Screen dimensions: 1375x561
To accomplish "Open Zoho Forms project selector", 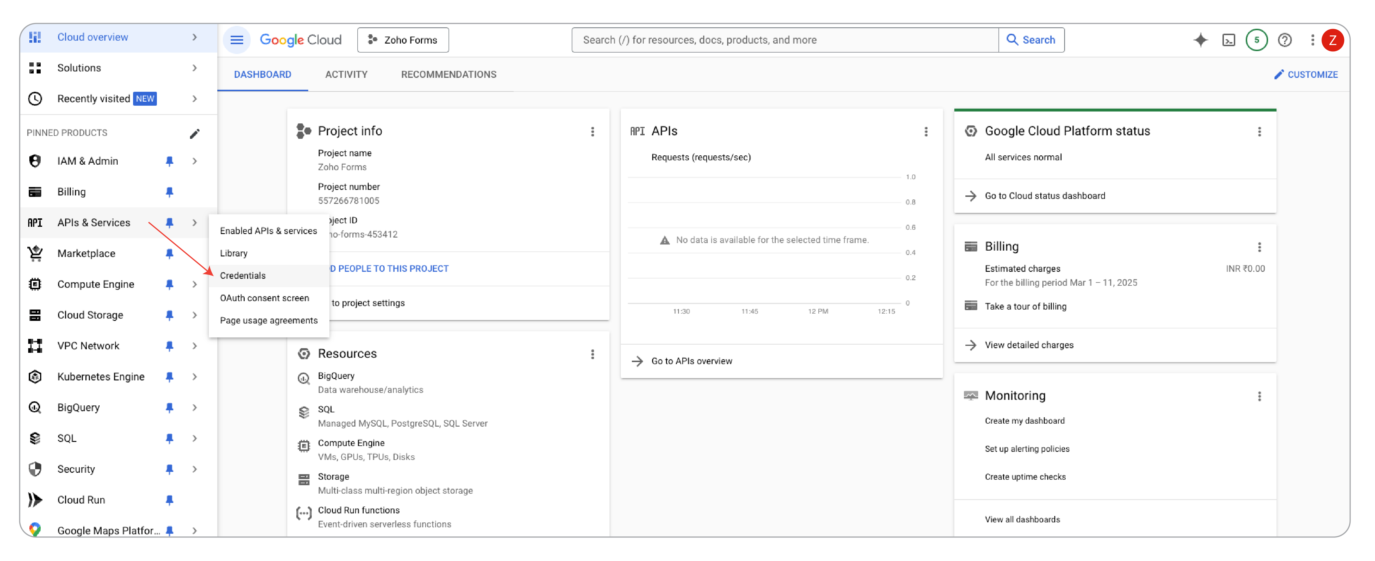I will (x=403, y=40).
